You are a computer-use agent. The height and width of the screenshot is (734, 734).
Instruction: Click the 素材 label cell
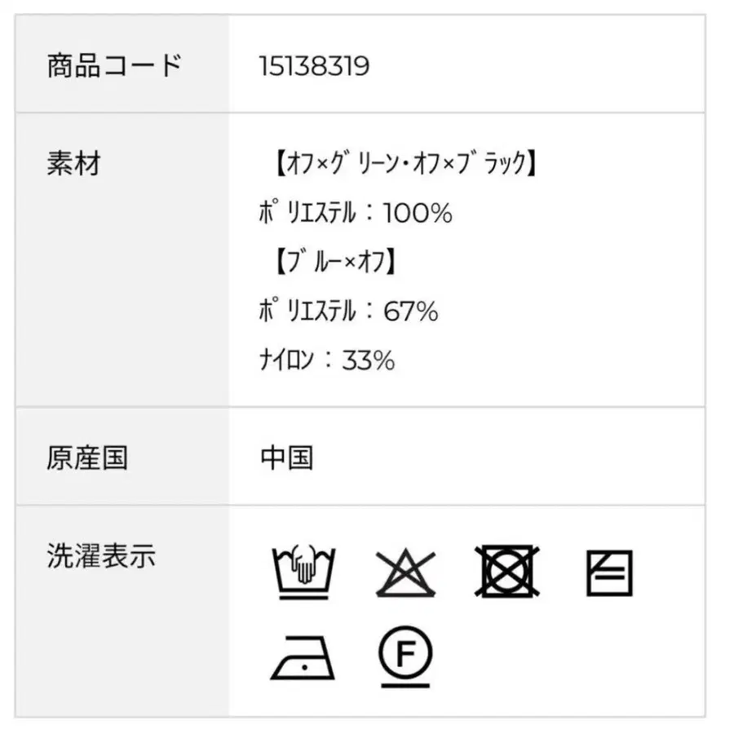73,164
